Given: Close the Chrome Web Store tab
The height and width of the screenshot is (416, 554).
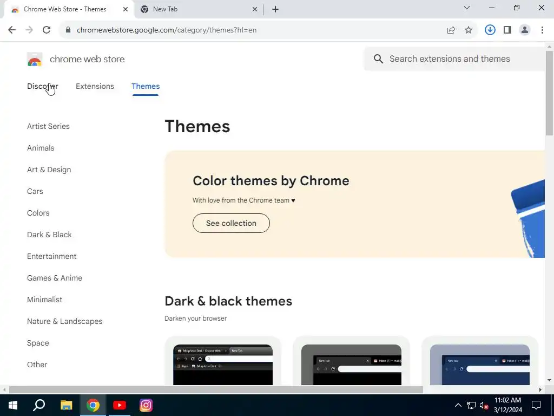Looking at the screenshot, I should tap(126, 10).
